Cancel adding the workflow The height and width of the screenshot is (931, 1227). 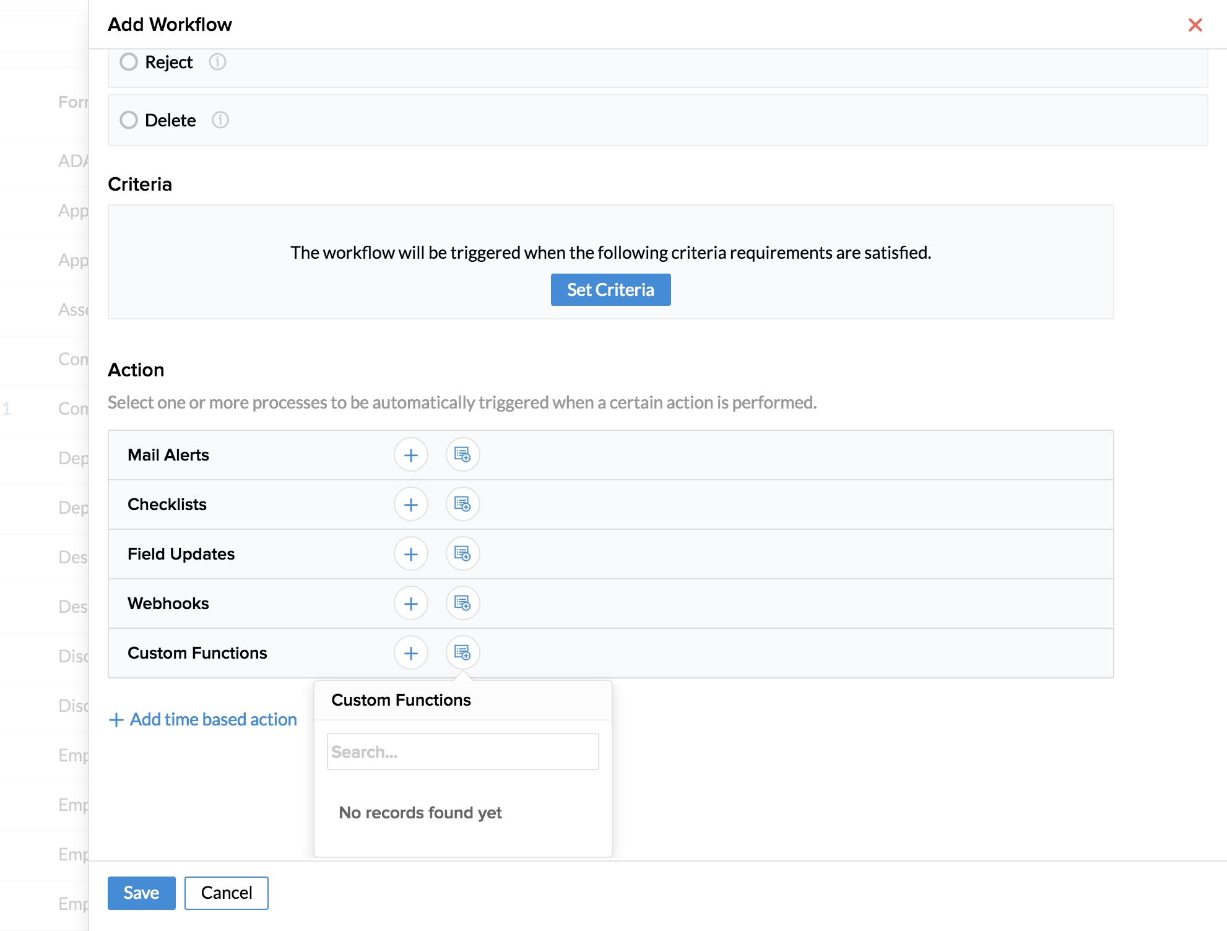point(226,893)
